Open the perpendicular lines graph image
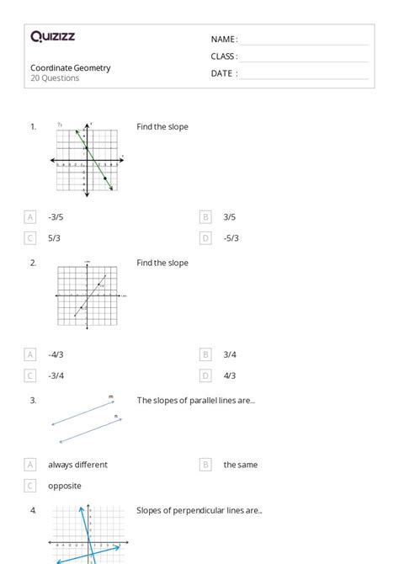 pyautogui.click(x=88, y=534)
